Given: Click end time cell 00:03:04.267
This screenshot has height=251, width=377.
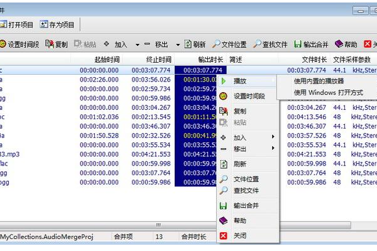Looking at the screenshot, I should (151, 107).
